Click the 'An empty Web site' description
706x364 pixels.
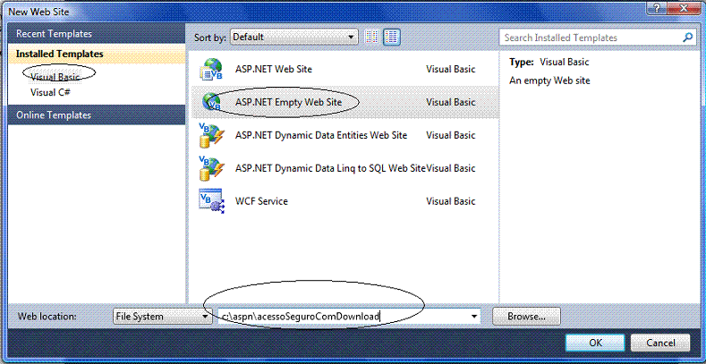click(549, 81)
